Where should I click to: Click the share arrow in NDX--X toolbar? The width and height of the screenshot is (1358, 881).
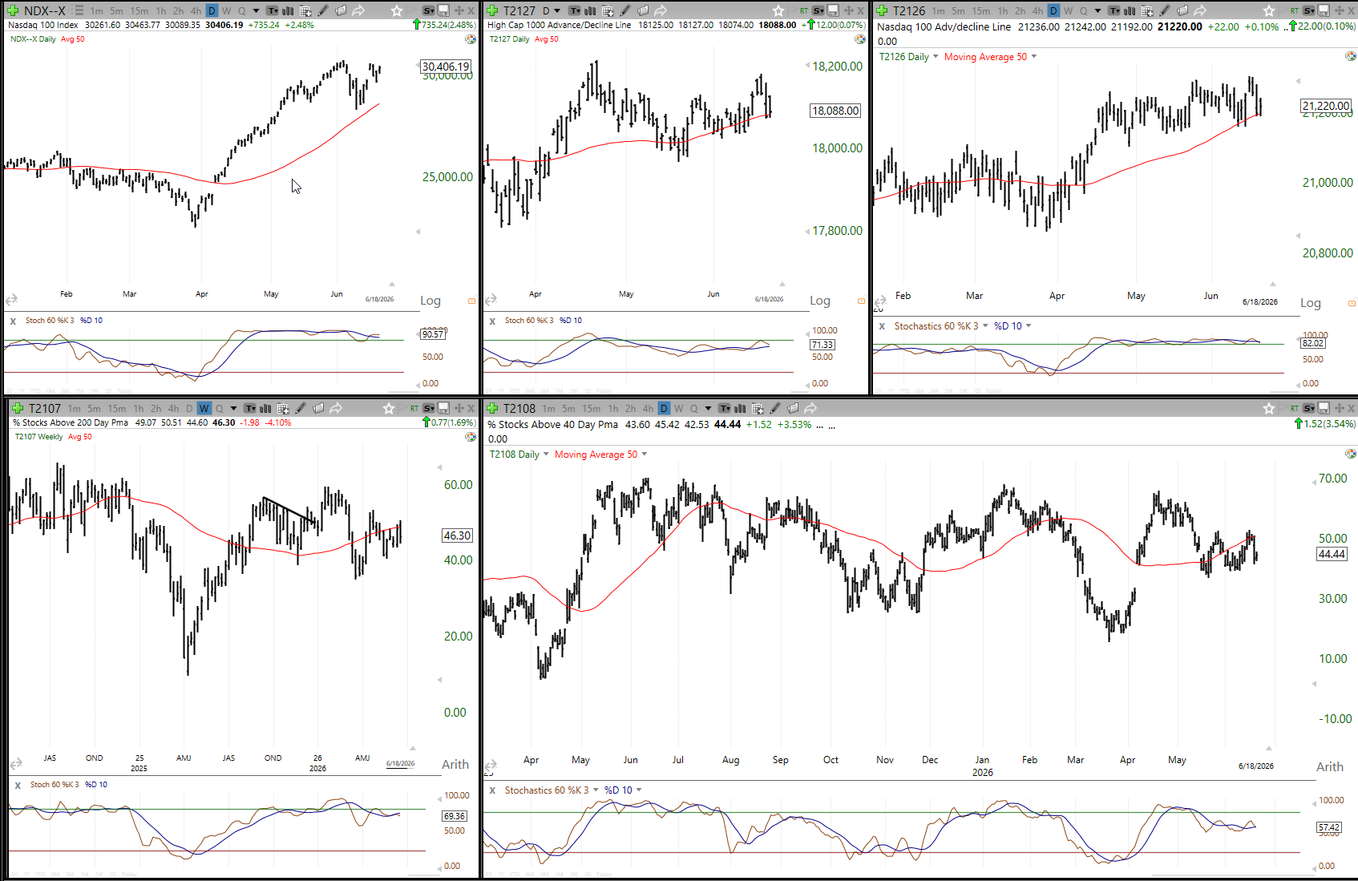(358, 10)
